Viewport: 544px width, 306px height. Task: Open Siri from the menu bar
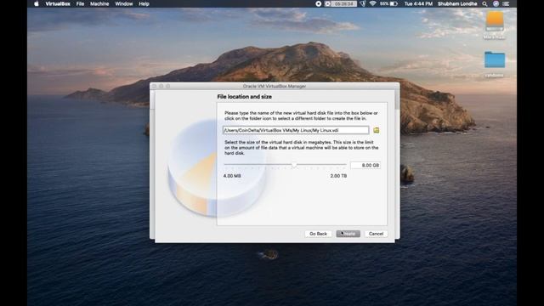pos(496,3)
